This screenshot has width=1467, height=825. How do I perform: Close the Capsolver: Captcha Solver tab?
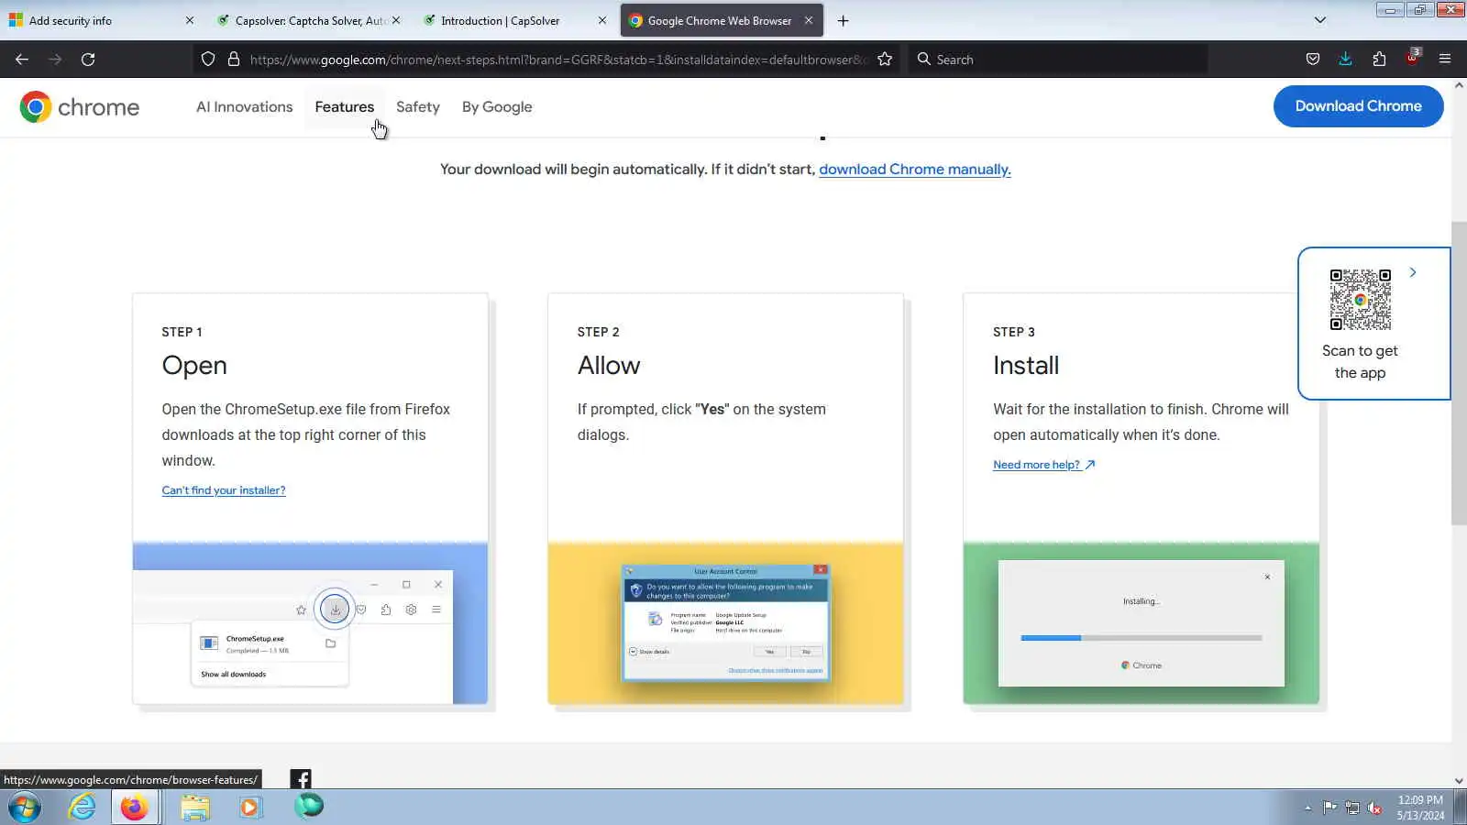pyautogui.click(x=396, y=20)
